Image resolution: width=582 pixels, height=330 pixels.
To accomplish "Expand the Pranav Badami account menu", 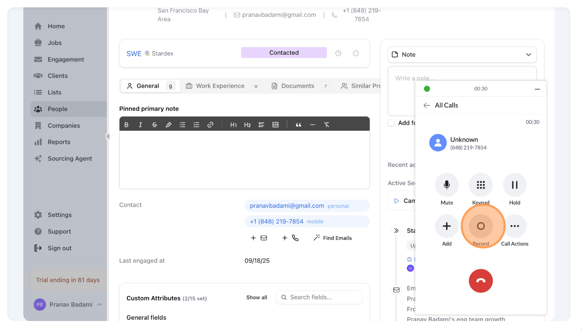I will 68,305.
